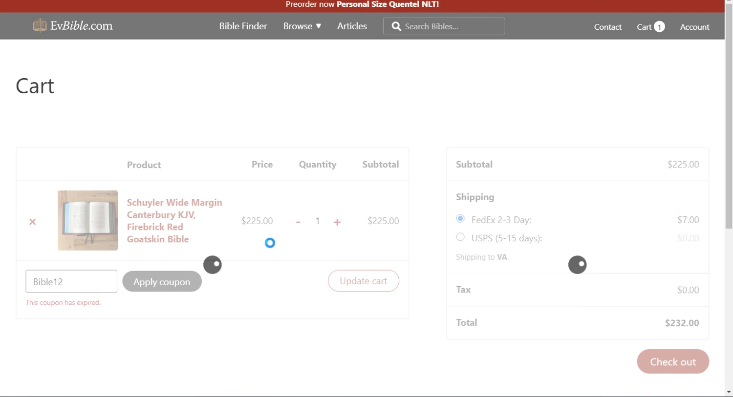Viewport: 733px width, 397px height.
Task: Click the EvBible.com site name
Action: click(x=82, y=26)
